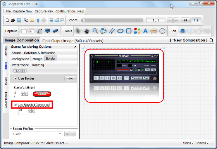This screenshot has width=217, height=149.
Task: Capture a window with the first Capture icon
Action: [24, 31]
